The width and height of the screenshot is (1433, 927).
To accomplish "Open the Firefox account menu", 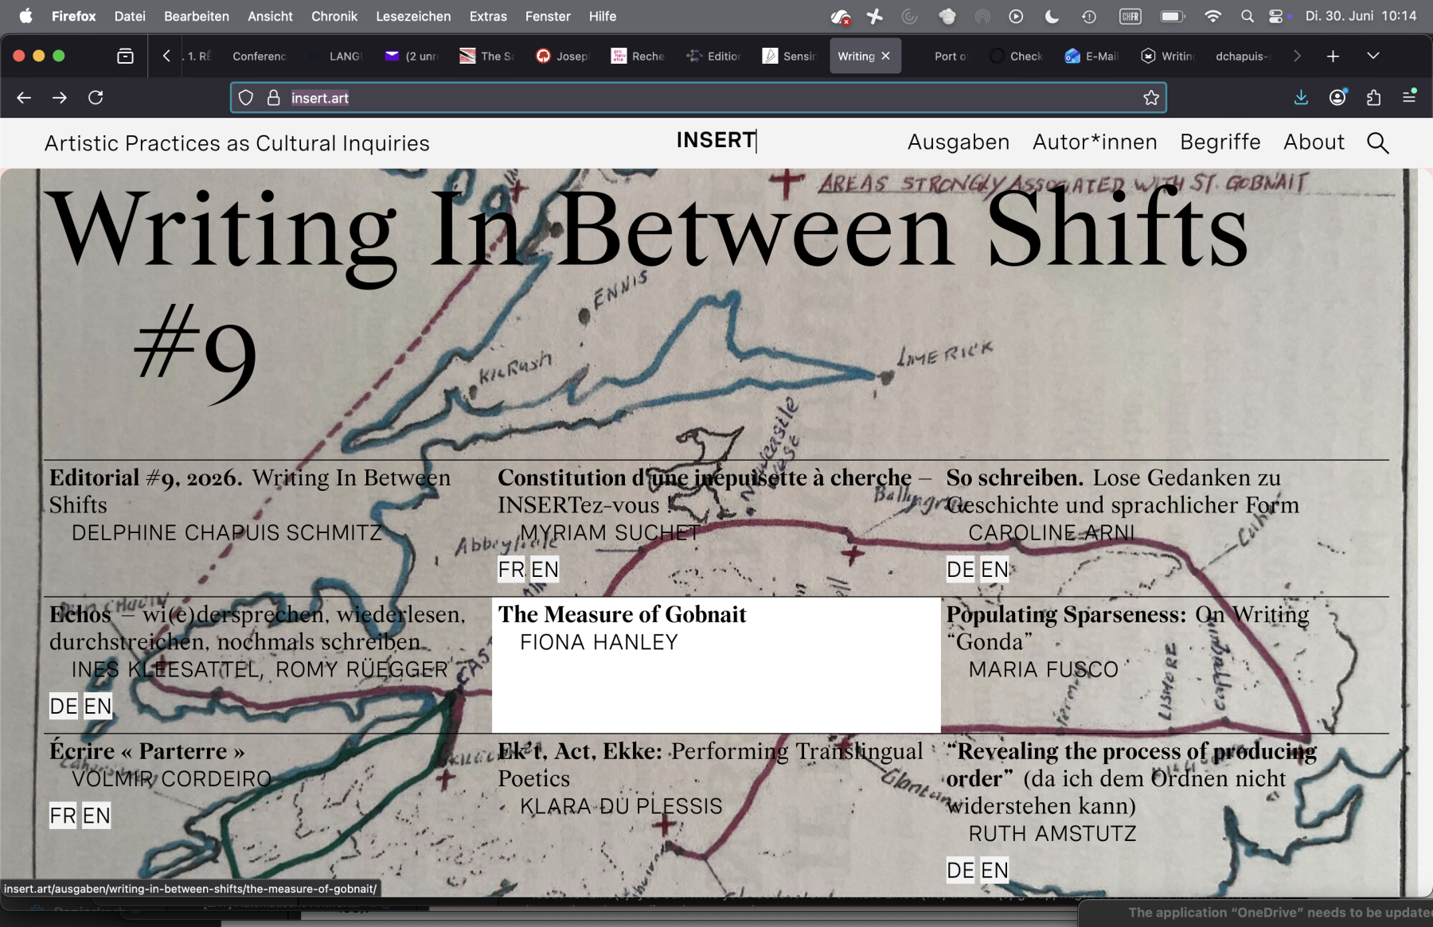I will (1337, 98).
